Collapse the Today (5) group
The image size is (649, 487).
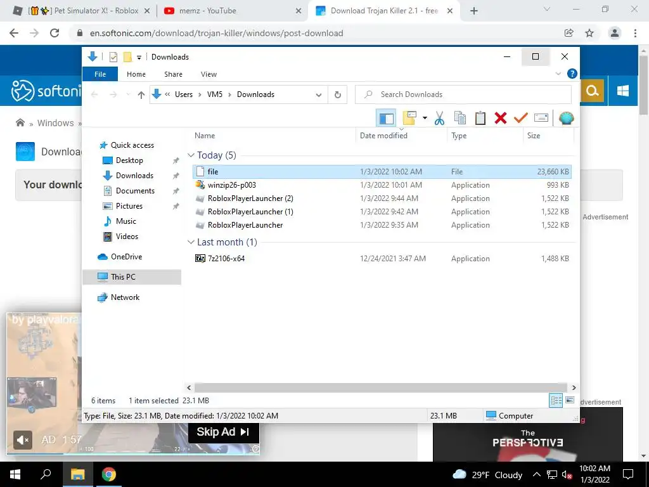[x=191, y=155]
